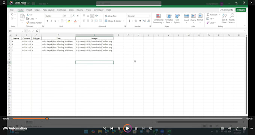The width and height of the screenshot is (255, 135).
Task: Open Format as Table gallery
Action: point(169,18)
